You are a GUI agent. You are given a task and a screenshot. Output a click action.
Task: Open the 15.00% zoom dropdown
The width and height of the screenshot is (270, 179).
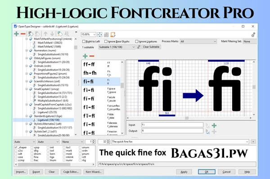94,35
